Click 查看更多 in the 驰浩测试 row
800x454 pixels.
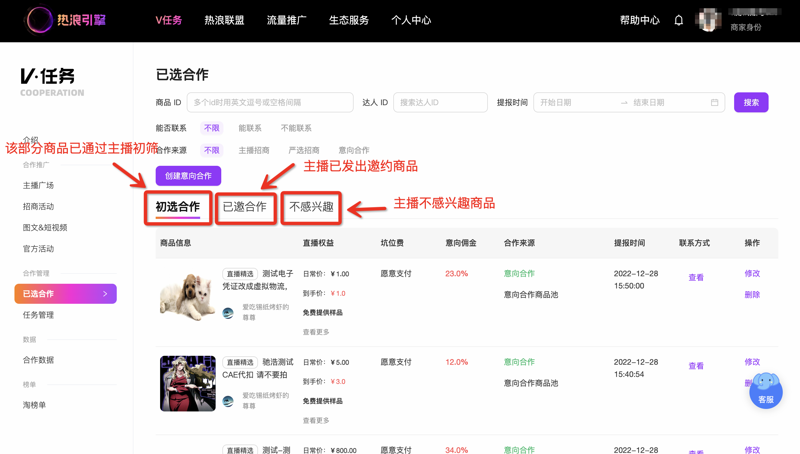click(x=316, y=421)
